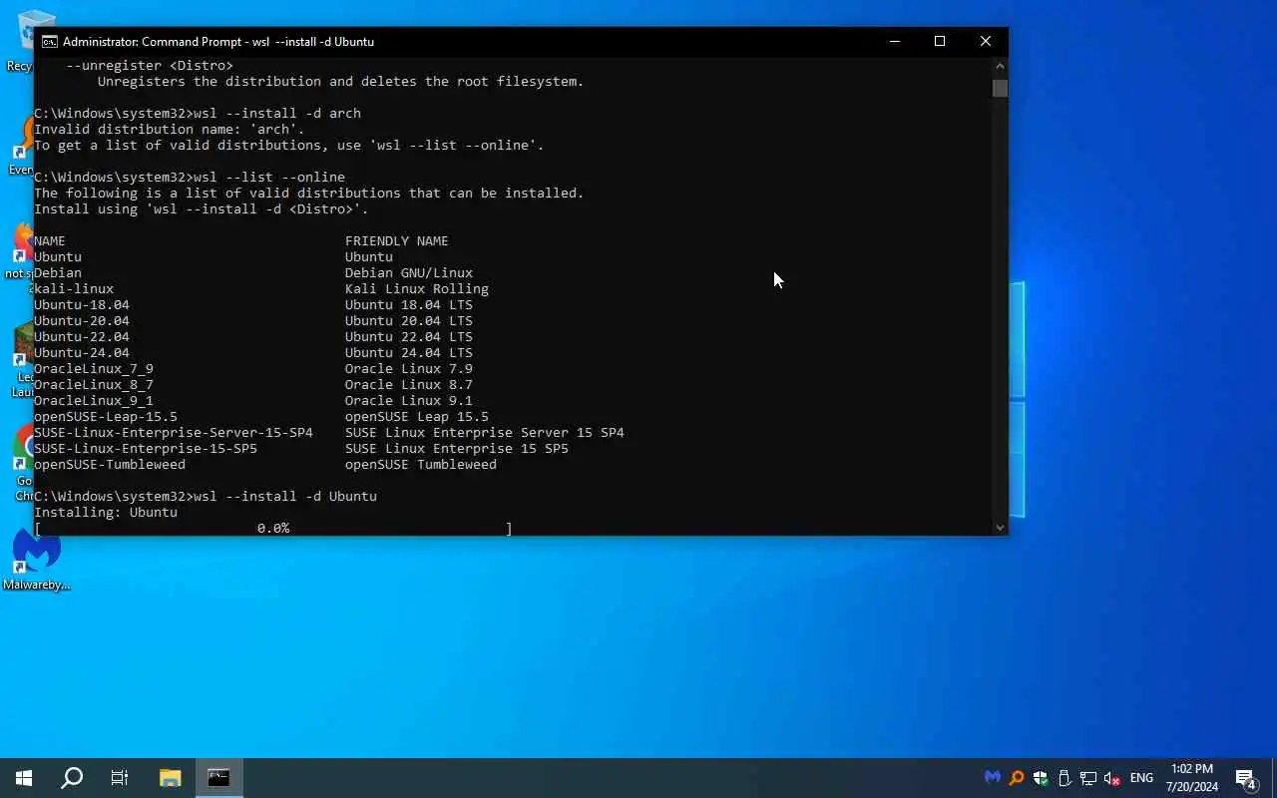
Task: Click 'Unregisters the distribution' description line
Action: tap(341, 81)
